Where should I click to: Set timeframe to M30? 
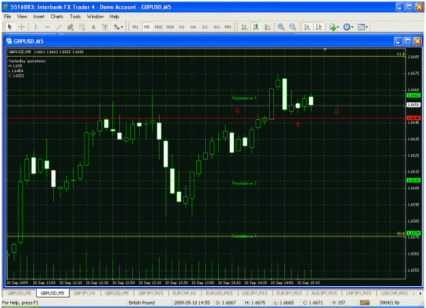[x=170, y=27]
